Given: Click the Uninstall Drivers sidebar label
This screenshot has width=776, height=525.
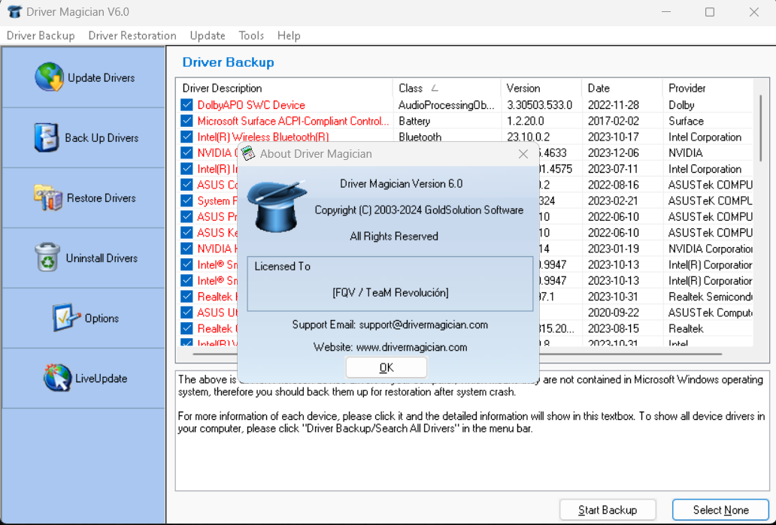Looking at the screenshot, I should [102, 258].
